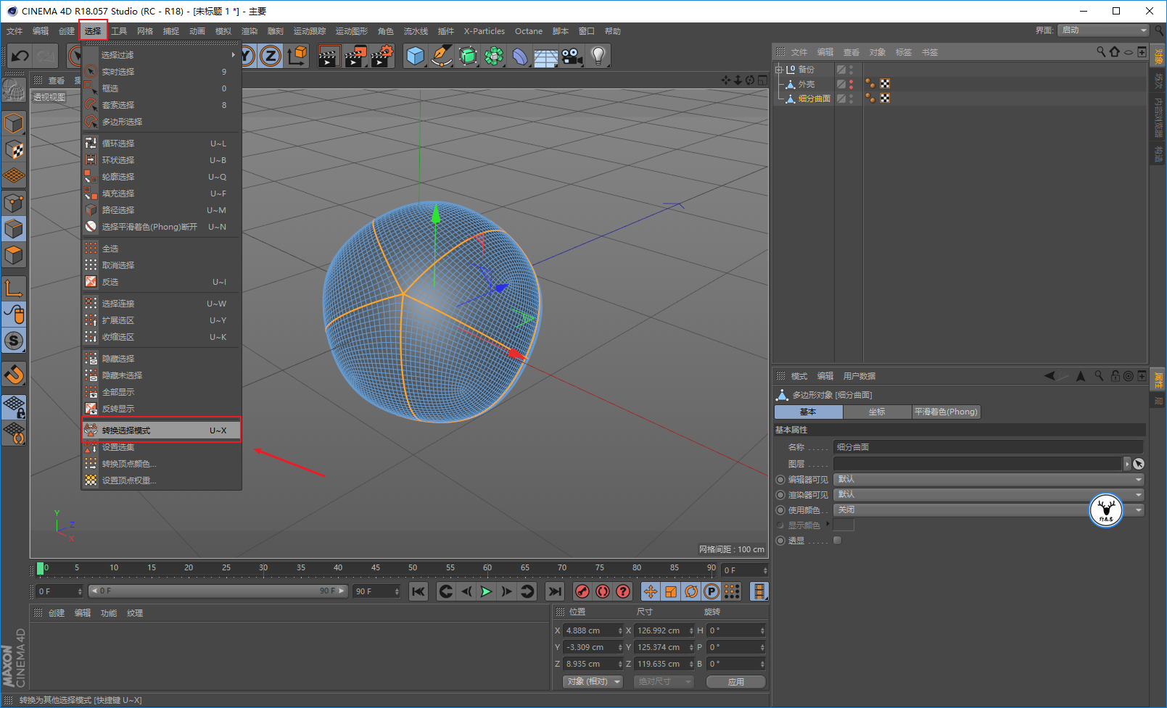Open the 选择过滤 submenu
The image size is (1167, 708).
click(x=161, y=55)
